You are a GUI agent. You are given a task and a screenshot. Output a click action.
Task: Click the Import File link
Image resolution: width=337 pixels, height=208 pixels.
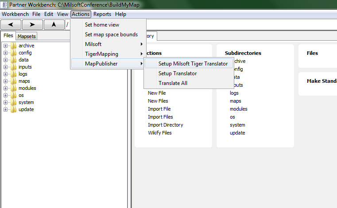pyautogui.click(x=159, y=109)
